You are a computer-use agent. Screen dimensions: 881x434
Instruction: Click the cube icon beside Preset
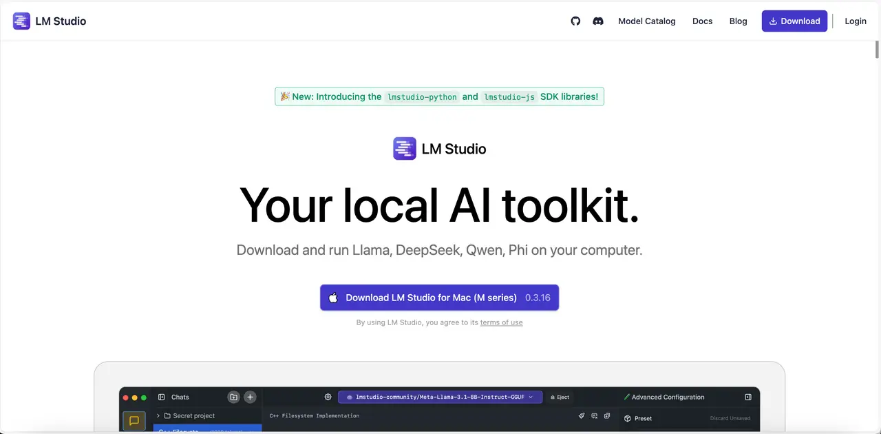[627, 418]
